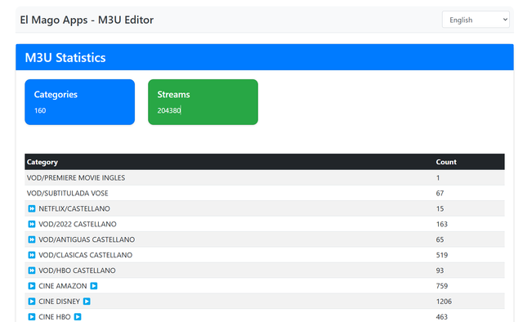Select NETFLIX/CASTELLANO category text

pyautogui.click(x=74, y=208)
